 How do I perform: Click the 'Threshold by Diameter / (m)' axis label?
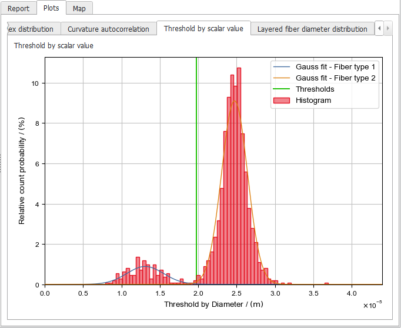pos(213,304)
